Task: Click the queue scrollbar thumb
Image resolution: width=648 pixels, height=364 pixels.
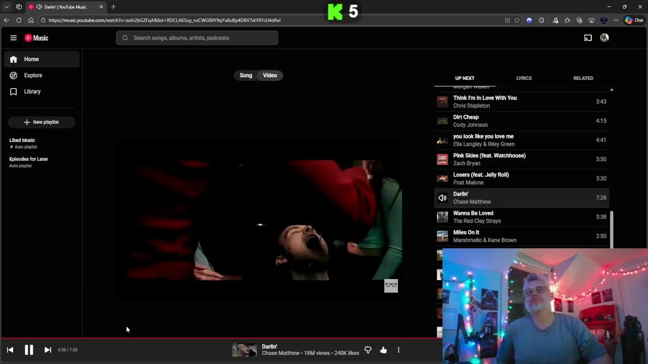Action: click(612, 230)
